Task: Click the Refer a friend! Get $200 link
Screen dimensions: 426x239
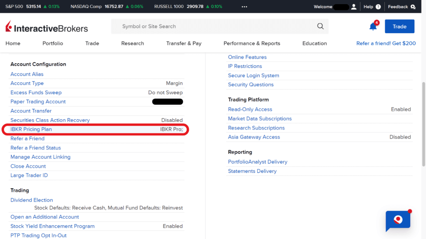Action: tap(386, 43)
